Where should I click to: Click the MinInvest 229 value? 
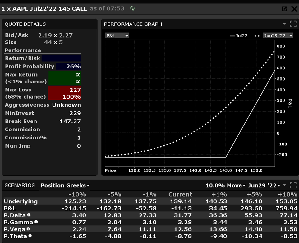point(75,113)
